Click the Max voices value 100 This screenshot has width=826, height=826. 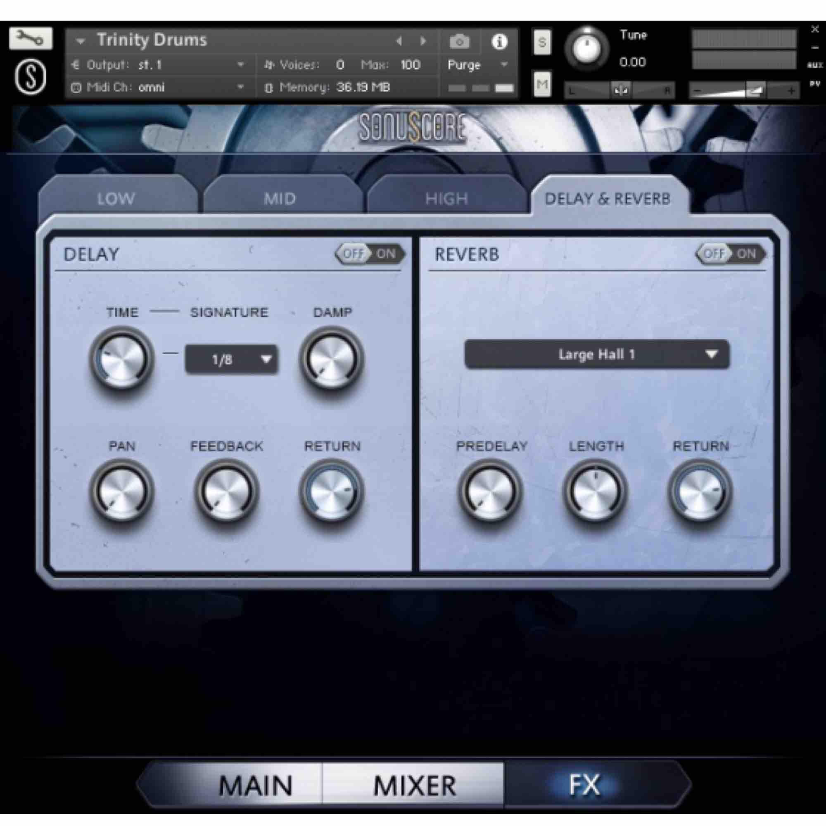[411, 65]
